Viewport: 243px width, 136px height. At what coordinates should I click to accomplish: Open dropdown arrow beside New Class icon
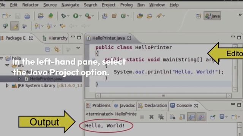point(128,16)
